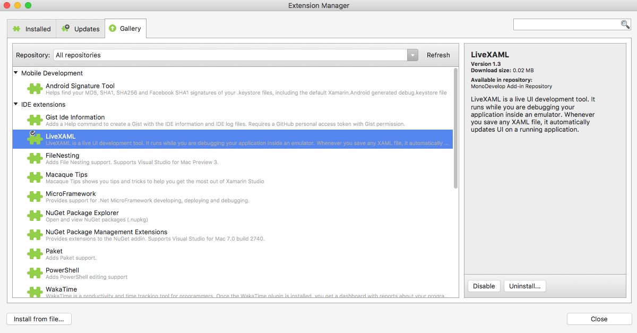Click the Close button
Image resolution: width=637 pixels, height=333 pixels.
(599, 319)
